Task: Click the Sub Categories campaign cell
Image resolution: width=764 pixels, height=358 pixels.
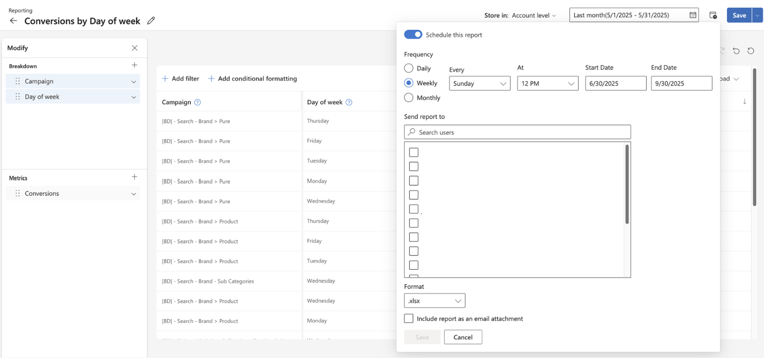Action: 208,281
